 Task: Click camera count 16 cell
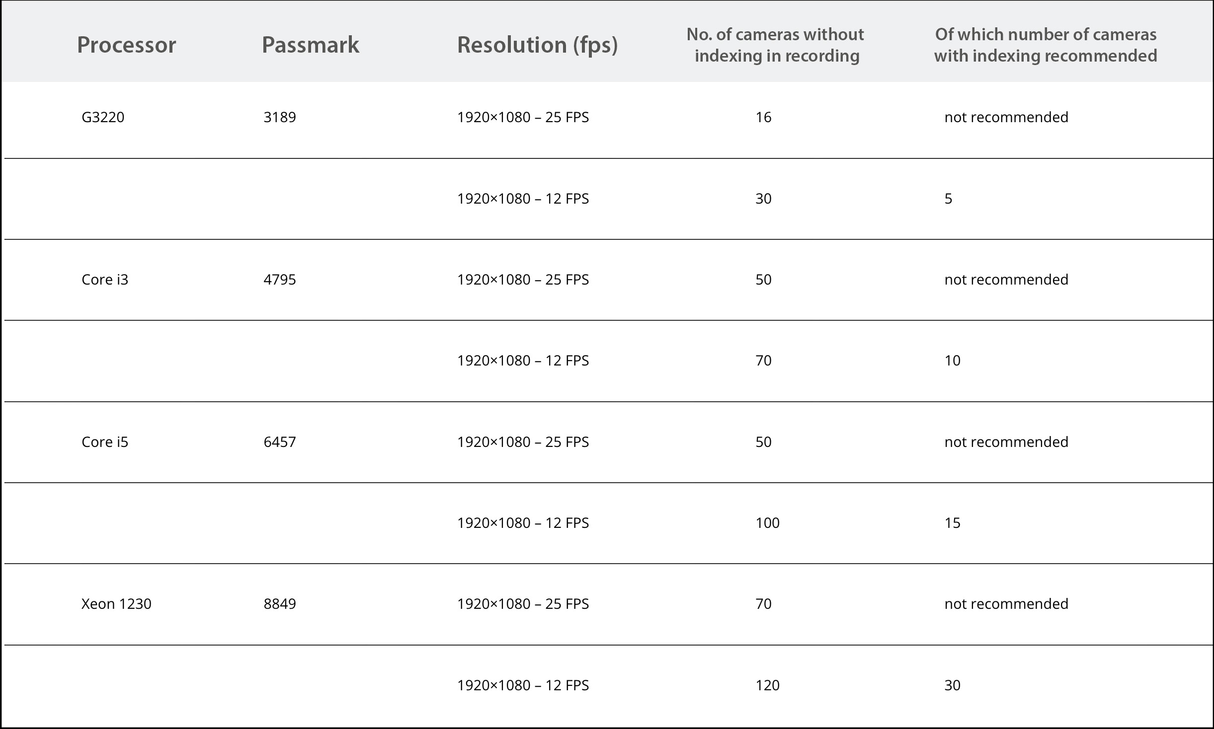(x=763, y=117)
